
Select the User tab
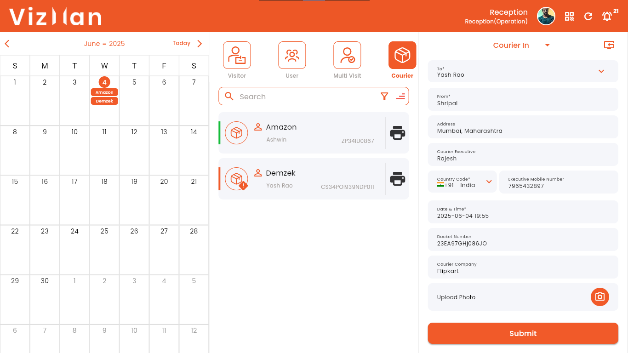click(x=292, y=56)
